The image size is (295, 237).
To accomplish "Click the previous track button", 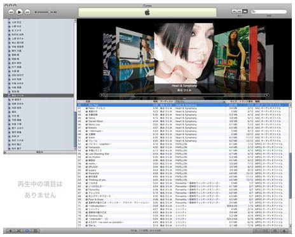I will click(11, 12).
